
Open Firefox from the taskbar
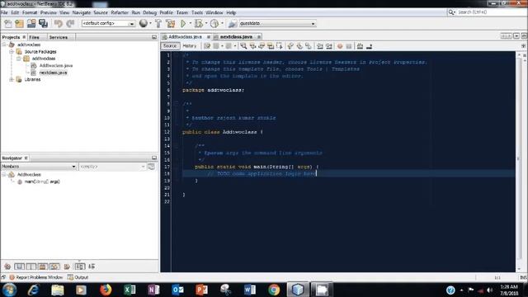(x=106, y=290)
